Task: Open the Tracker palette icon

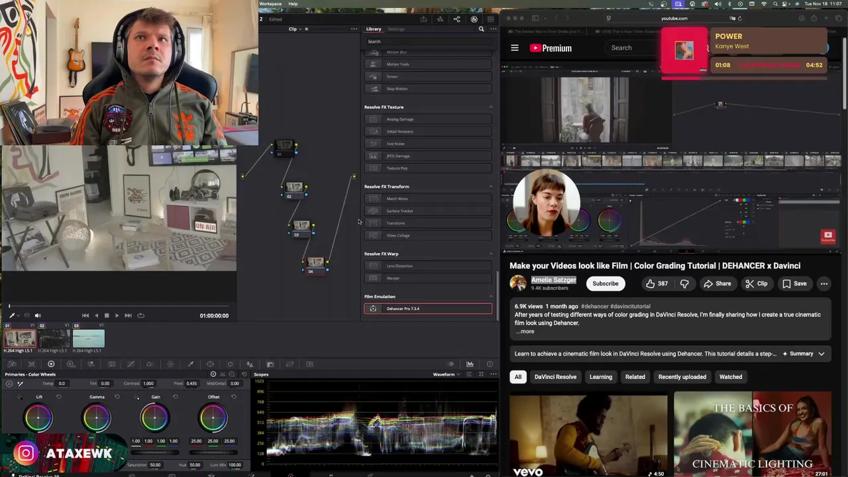Action: click(231, 364)
